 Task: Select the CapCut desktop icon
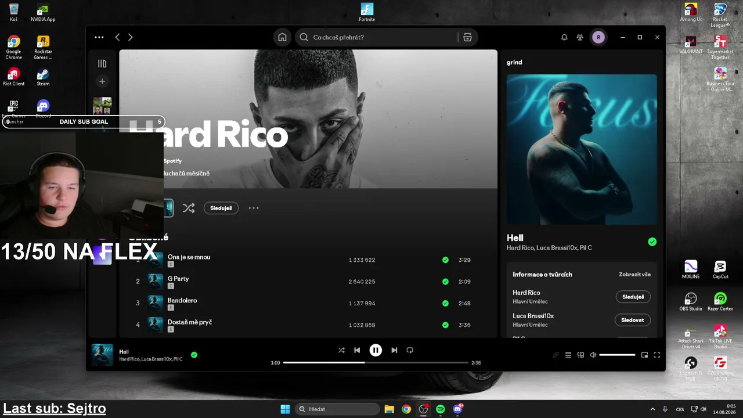click(720, 269)
